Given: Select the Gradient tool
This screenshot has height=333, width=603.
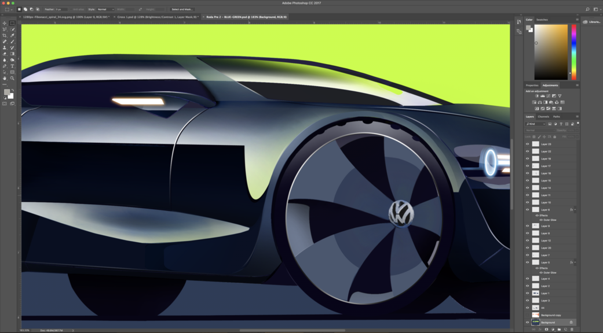Looking at the screenshot, I should 12,54.
